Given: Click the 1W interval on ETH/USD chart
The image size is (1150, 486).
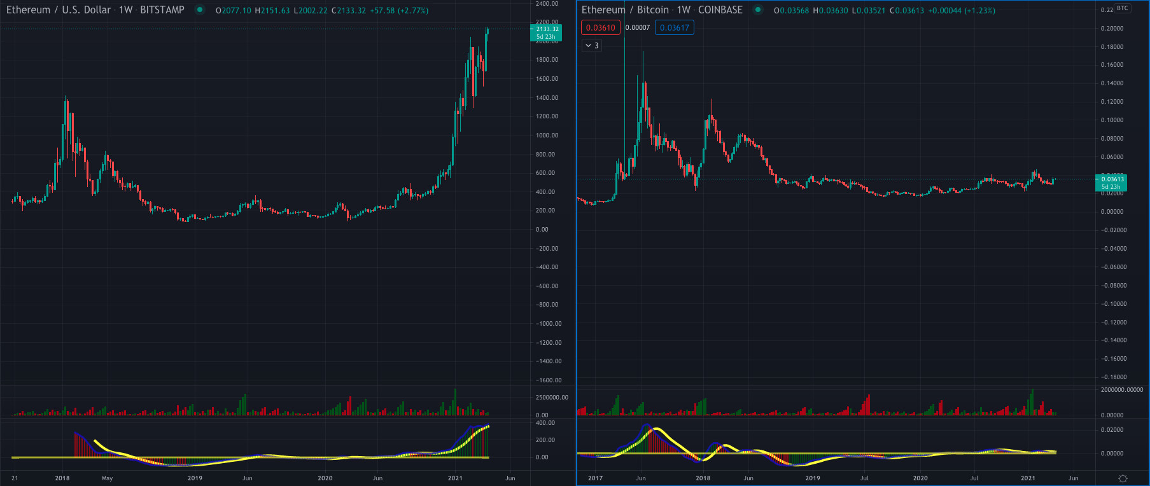Looking at the screenshot, I should 125,10.
